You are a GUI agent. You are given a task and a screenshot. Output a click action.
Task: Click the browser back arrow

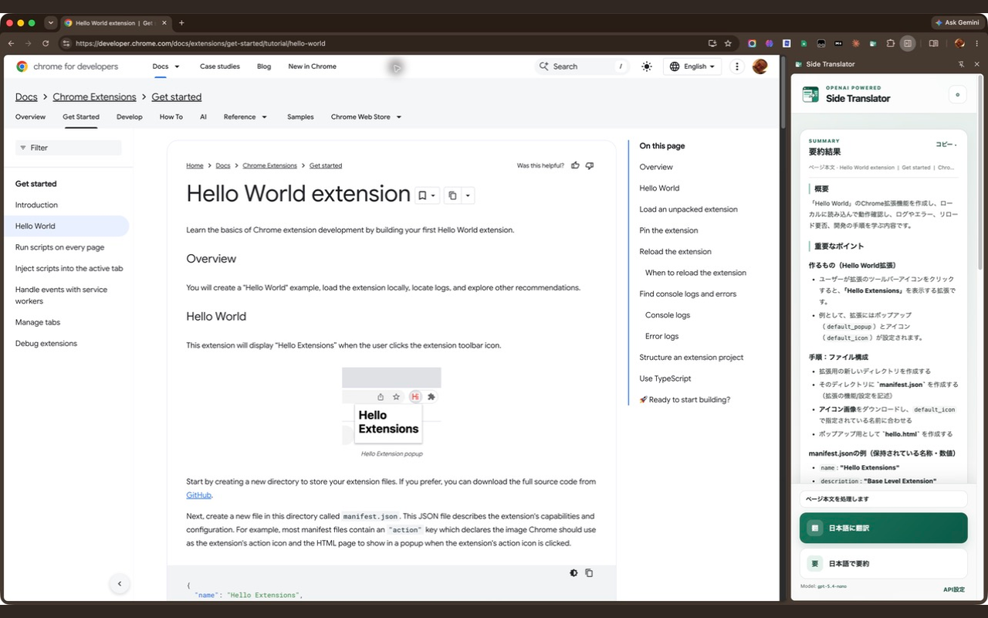click(x=12, y=43)
